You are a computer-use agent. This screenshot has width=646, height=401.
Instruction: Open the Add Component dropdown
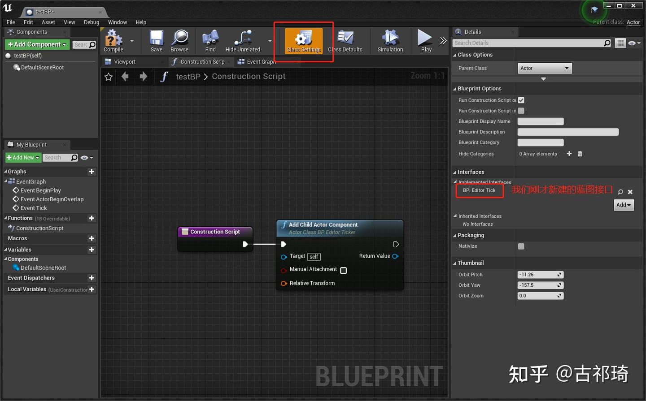click(37, 44)
